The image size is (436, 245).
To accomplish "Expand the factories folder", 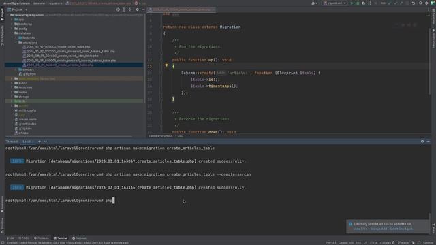I will point(16,37).
